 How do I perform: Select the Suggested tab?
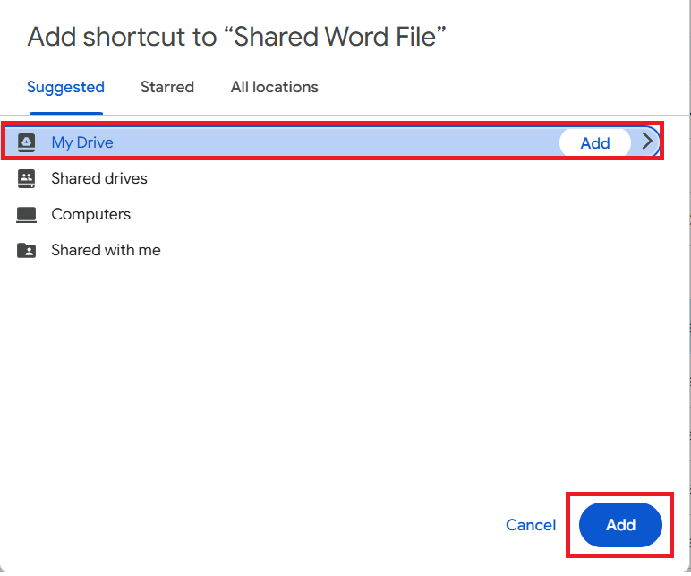click(x=65, y=87)
